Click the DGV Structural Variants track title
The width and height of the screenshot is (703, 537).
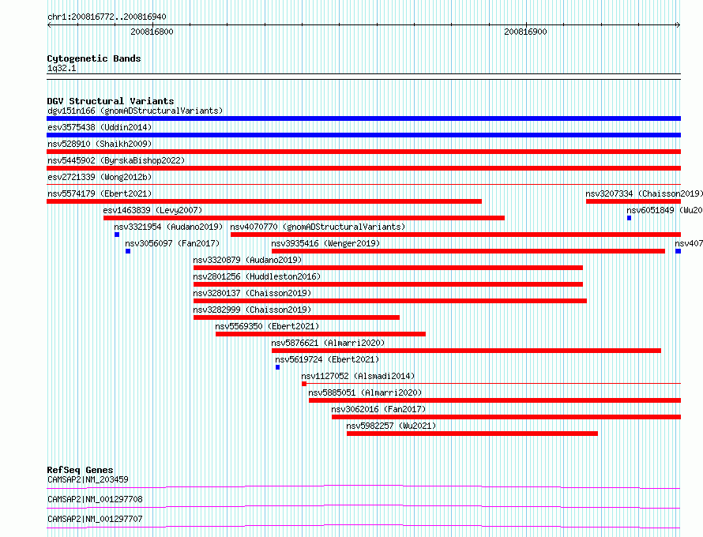point(111,101)
